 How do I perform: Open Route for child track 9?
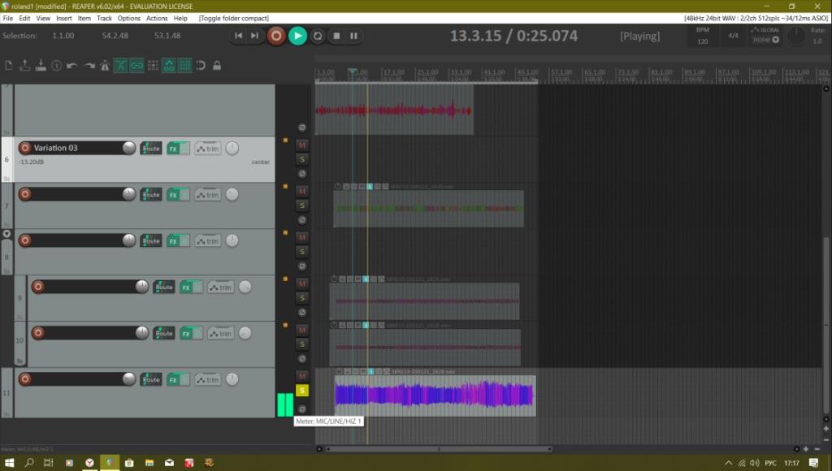(164, 287)
